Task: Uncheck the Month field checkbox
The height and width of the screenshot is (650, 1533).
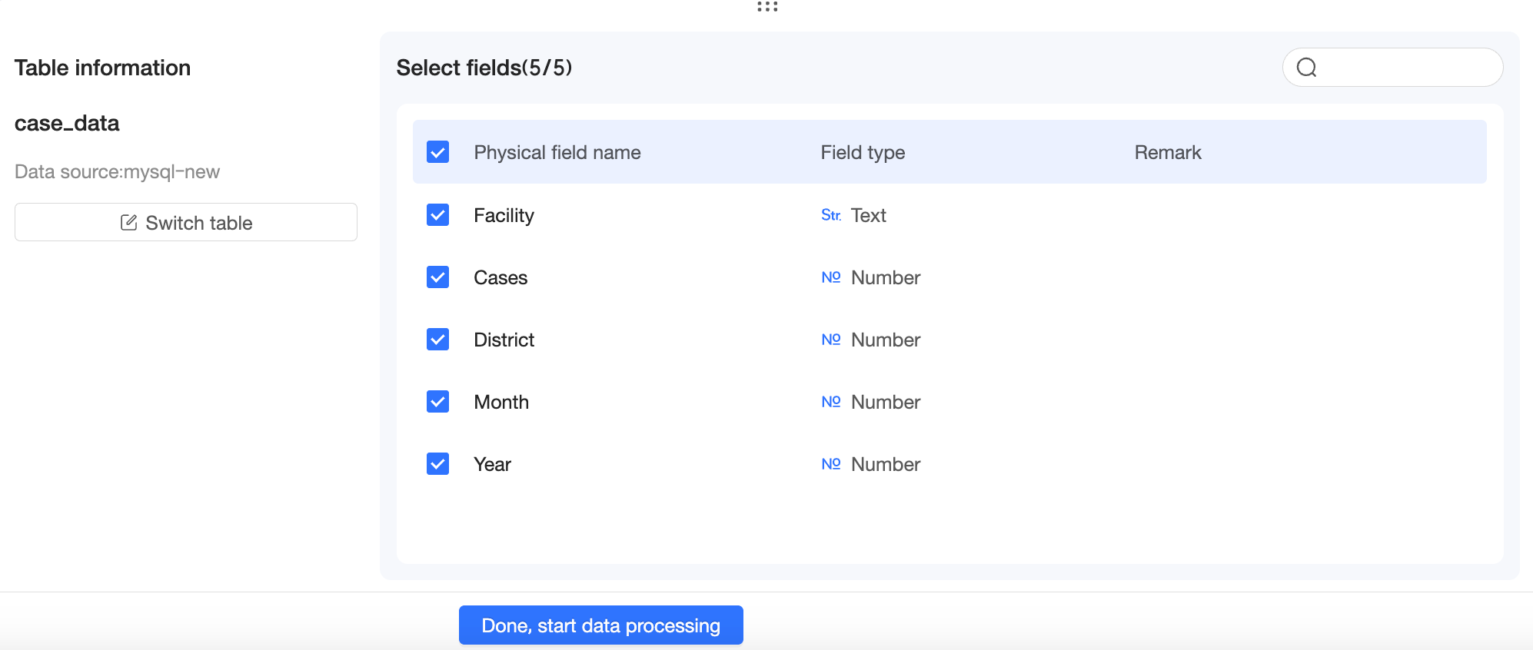Action: coord(437,402)
